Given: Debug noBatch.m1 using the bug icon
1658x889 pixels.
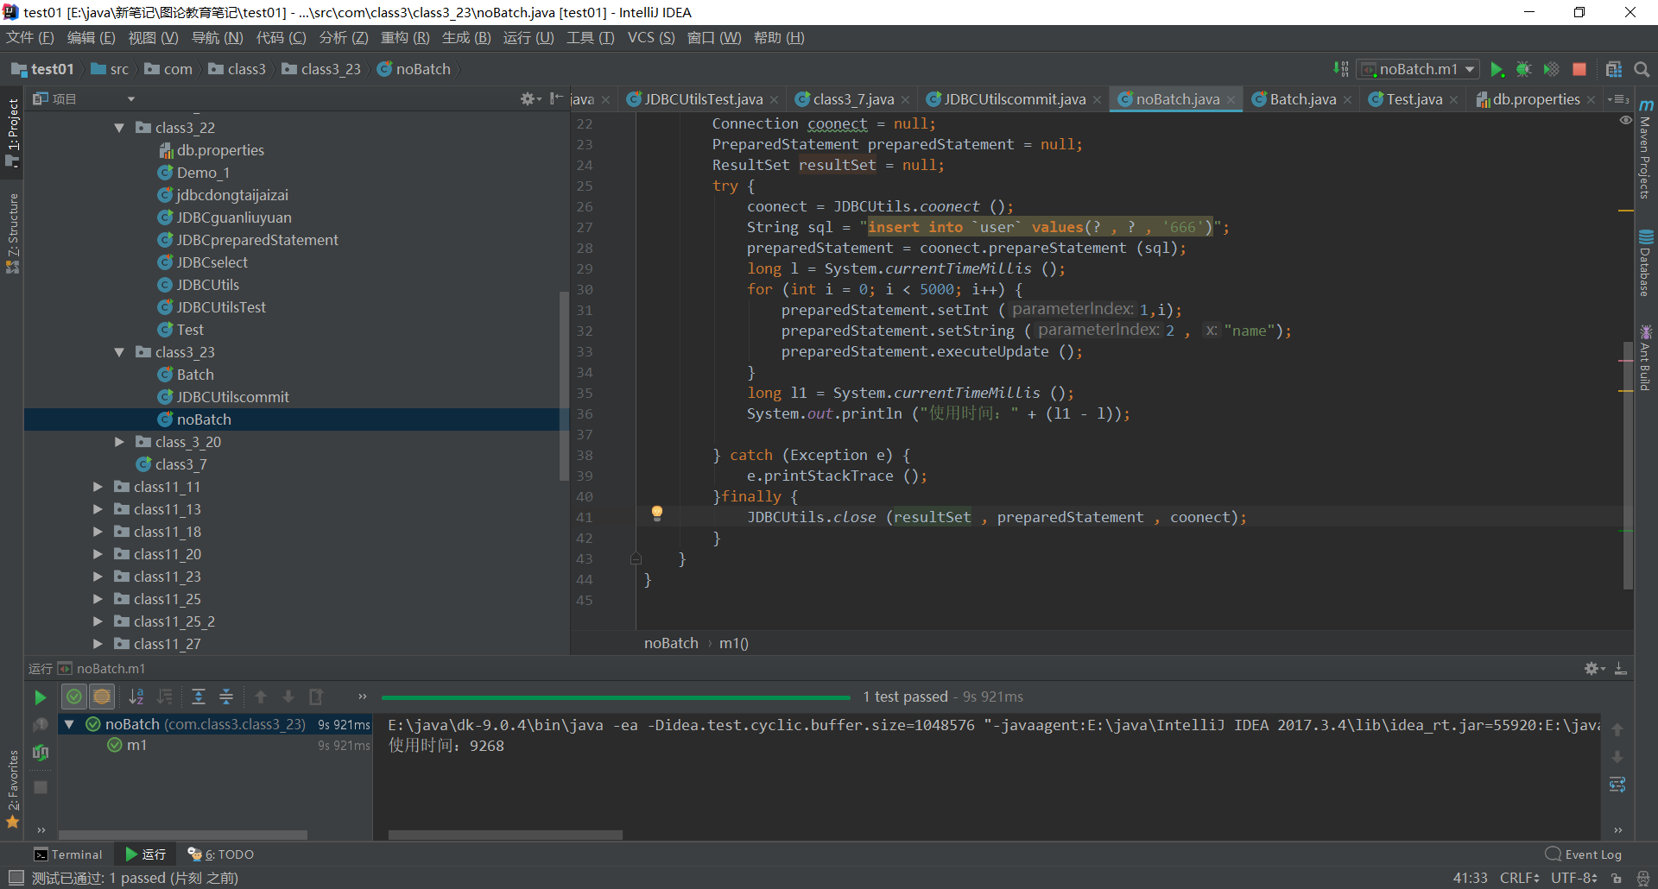Looking at the screenshot, I should coord(1524,69).
